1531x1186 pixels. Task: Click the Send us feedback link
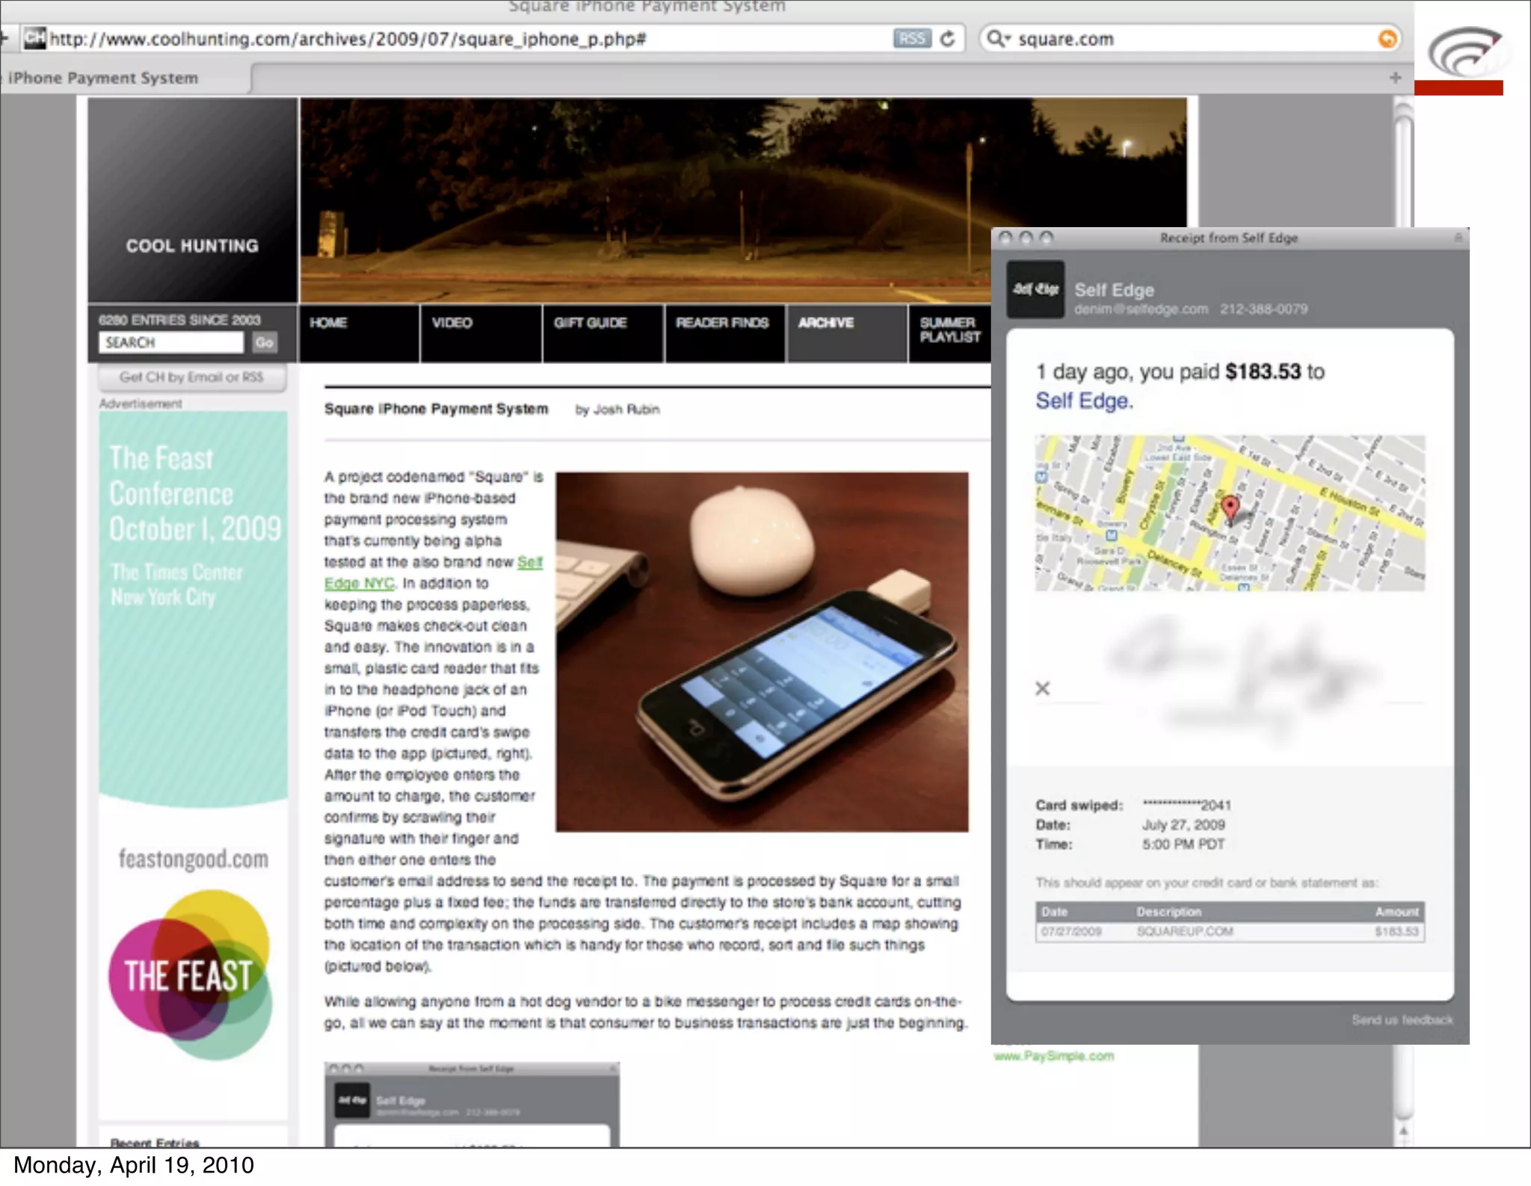coord(1402,1020)
